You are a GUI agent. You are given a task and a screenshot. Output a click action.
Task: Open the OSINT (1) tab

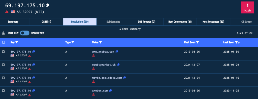coord(47,22)
